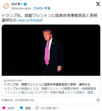
Task: Open the @ReutersJapan handle
Action: [x=21, y=8]
